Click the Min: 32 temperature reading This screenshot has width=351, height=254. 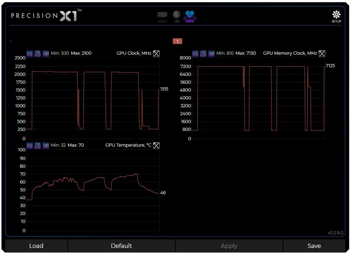click(58, 145)
